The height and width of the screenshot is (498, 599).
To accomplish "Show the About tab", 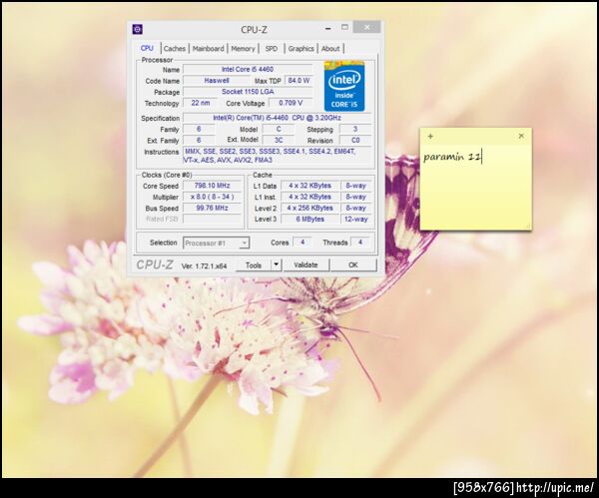I will (330, 49).
